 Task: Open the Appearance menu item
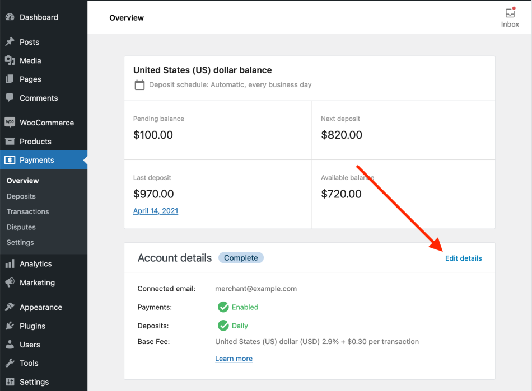[40, 307]
